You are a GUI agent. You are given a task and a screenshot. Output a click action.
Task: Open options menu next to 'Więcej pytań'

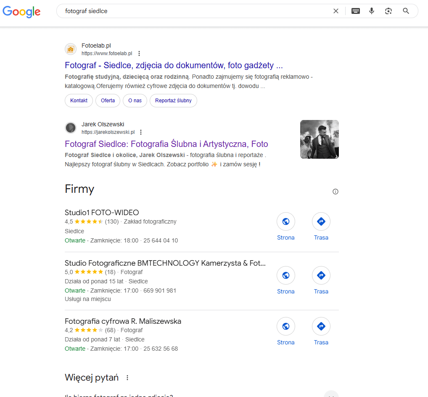[127, 378]
